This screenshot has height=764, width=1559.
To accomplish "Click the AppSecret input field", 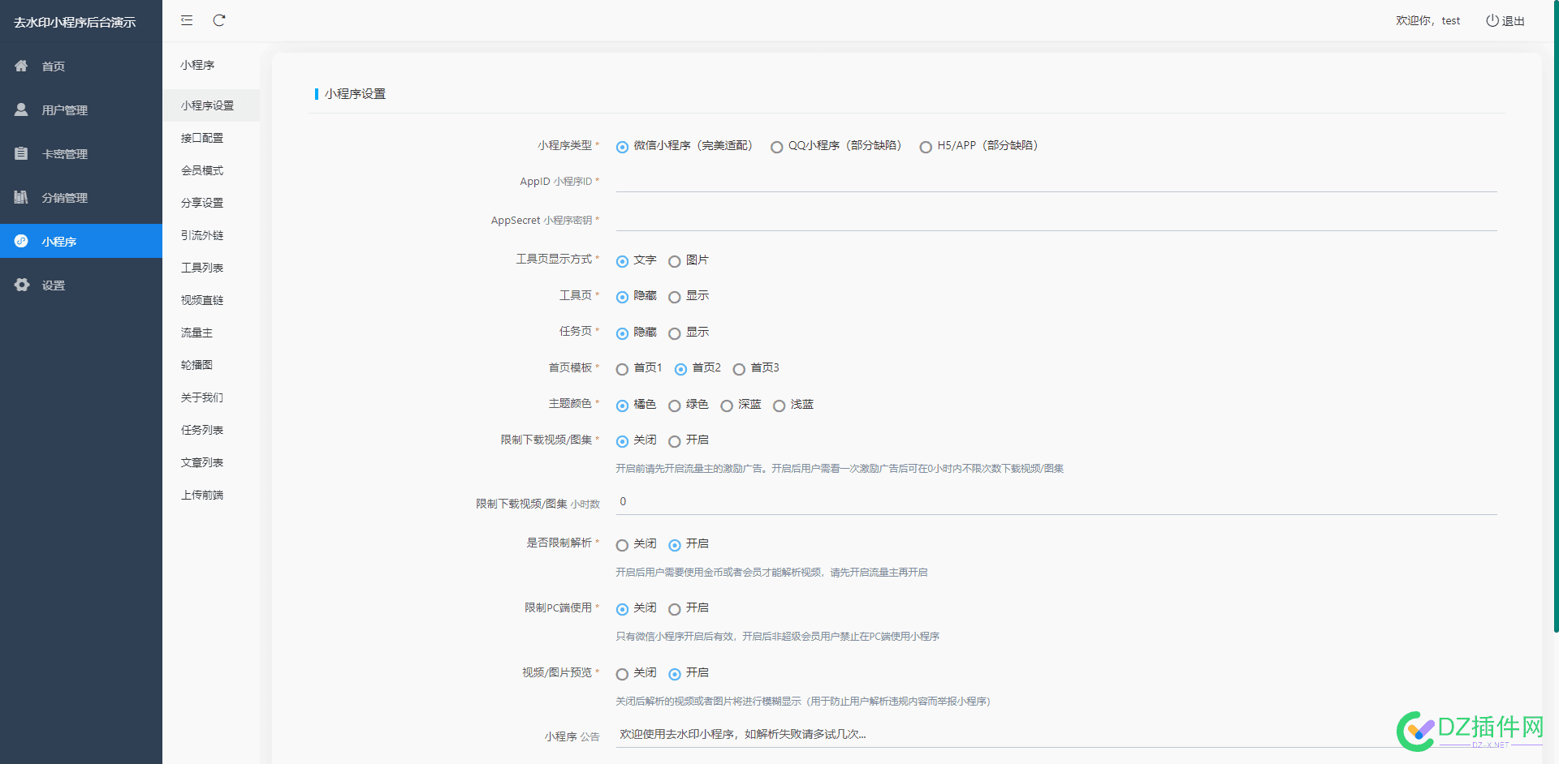I will click(1056, 220).
